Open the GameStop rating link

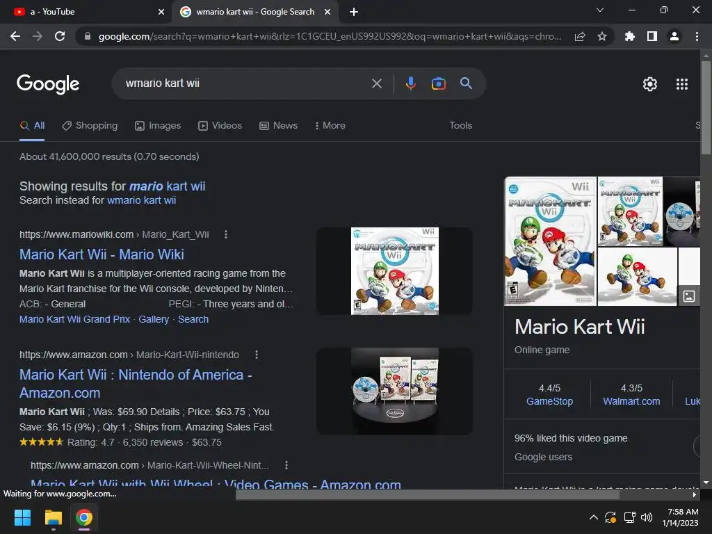pos(549,401)
